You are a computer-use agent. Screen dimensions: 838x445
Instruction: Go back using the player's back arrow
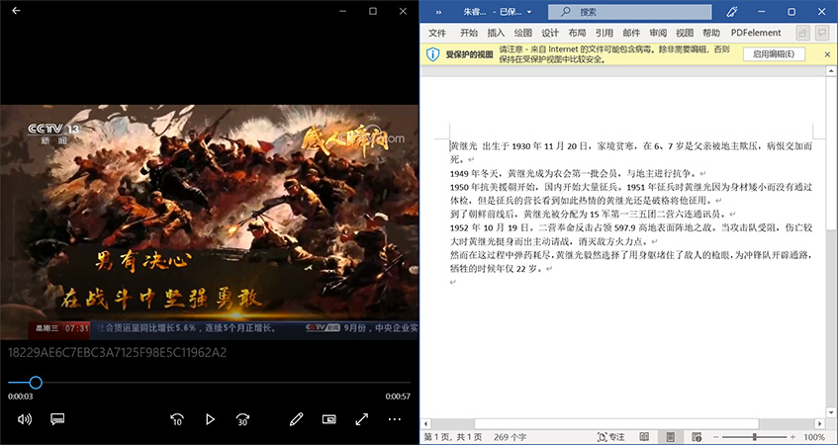coord(16,11)
